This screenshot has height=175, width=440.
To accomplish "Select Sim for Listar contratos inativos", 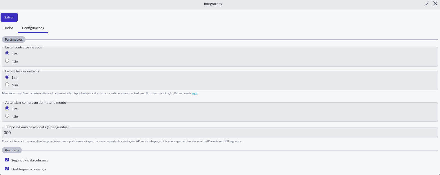I will tap(7, 53).
